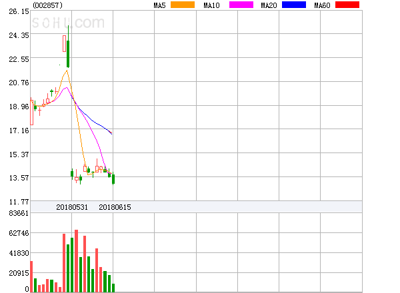This screenshot has height=293, width=400.
Task: Click the tall green candlestick at the price peak
Action: click(68, 47)
